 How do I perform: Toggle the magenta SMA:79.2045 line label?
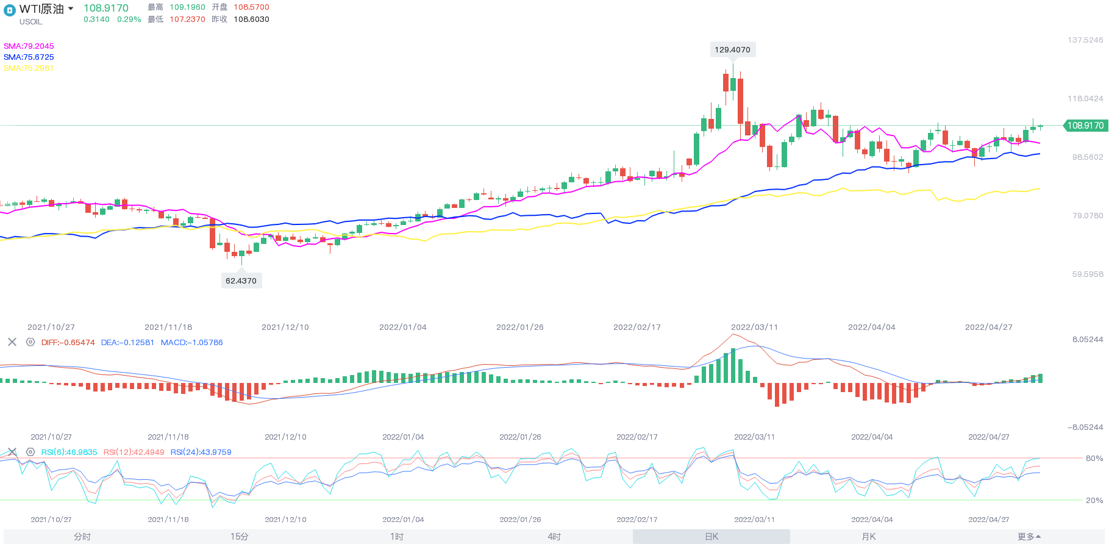coord(29,46)
